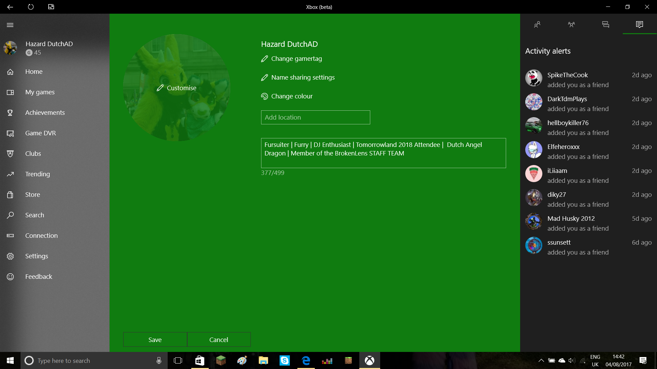The height and width of the screenshot is (369, 657).
Task: Click the Xbox app taskbar icon
Action: coord(370,360)
